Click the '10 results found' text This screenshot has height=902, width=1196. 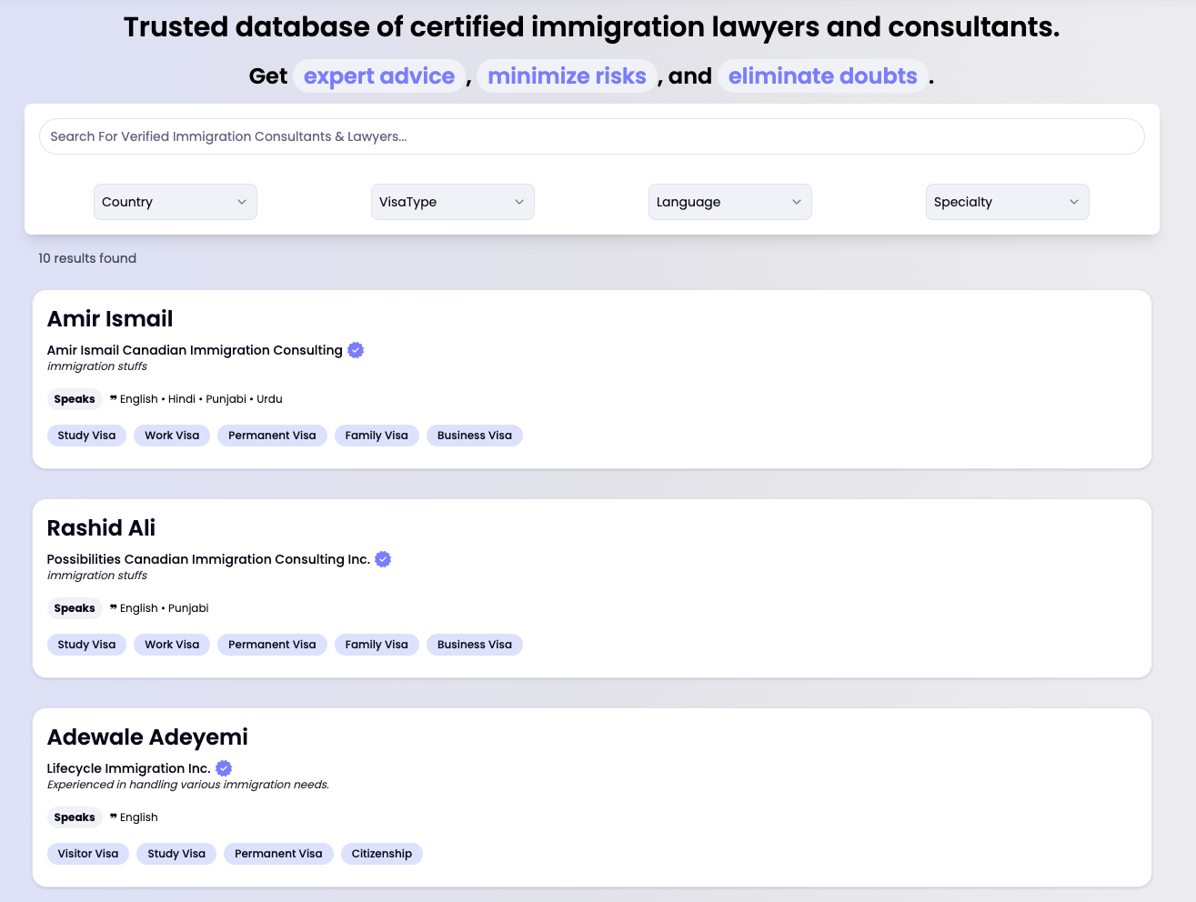[87, 258]
